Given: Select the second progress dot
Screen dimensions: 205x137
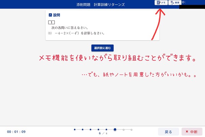Looking at the screenshot, I should [82, 130].
